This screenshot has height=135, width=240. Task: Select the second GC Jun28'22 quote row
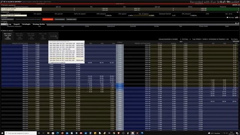pos(21,10)
